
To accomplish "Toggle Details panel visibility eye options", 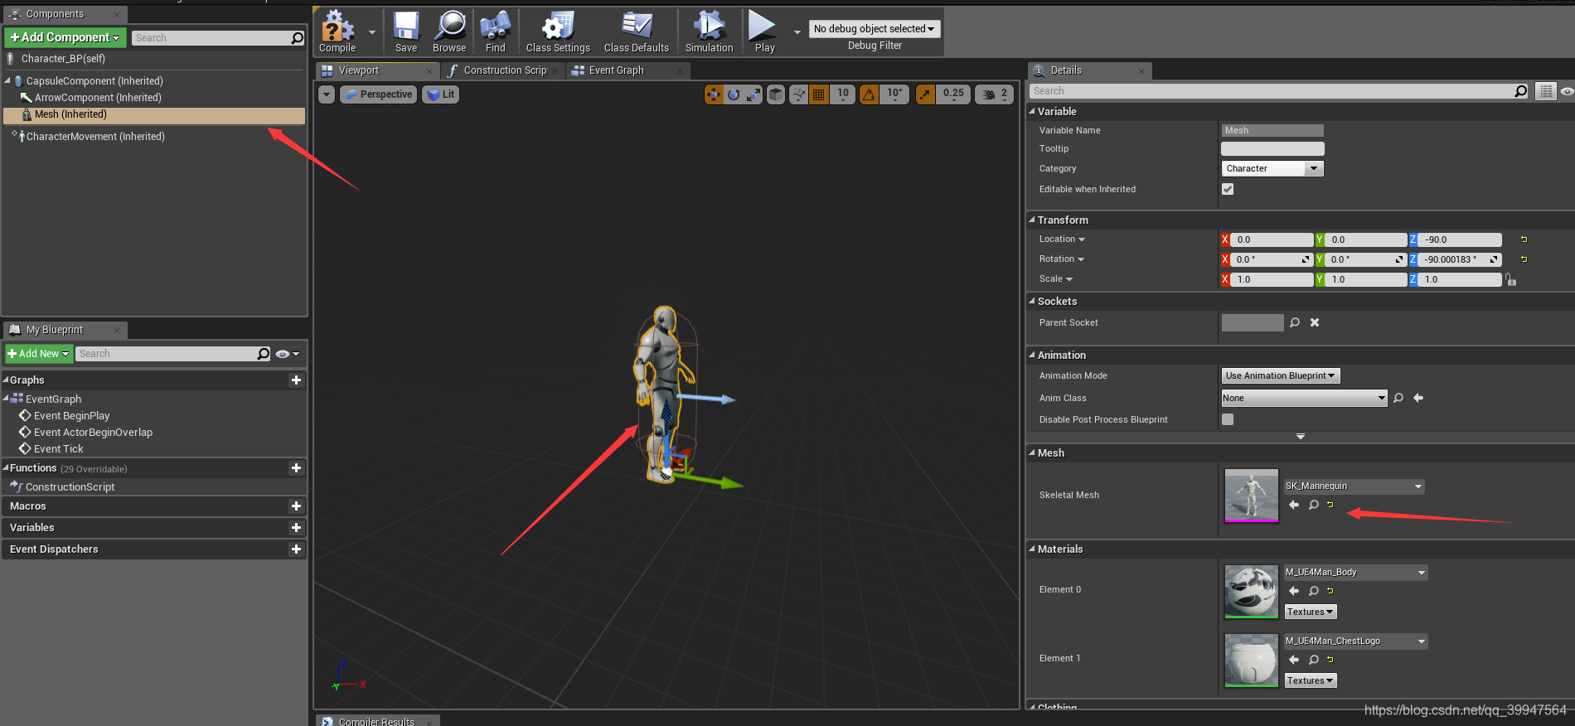I will click(x=1566, y=91).
